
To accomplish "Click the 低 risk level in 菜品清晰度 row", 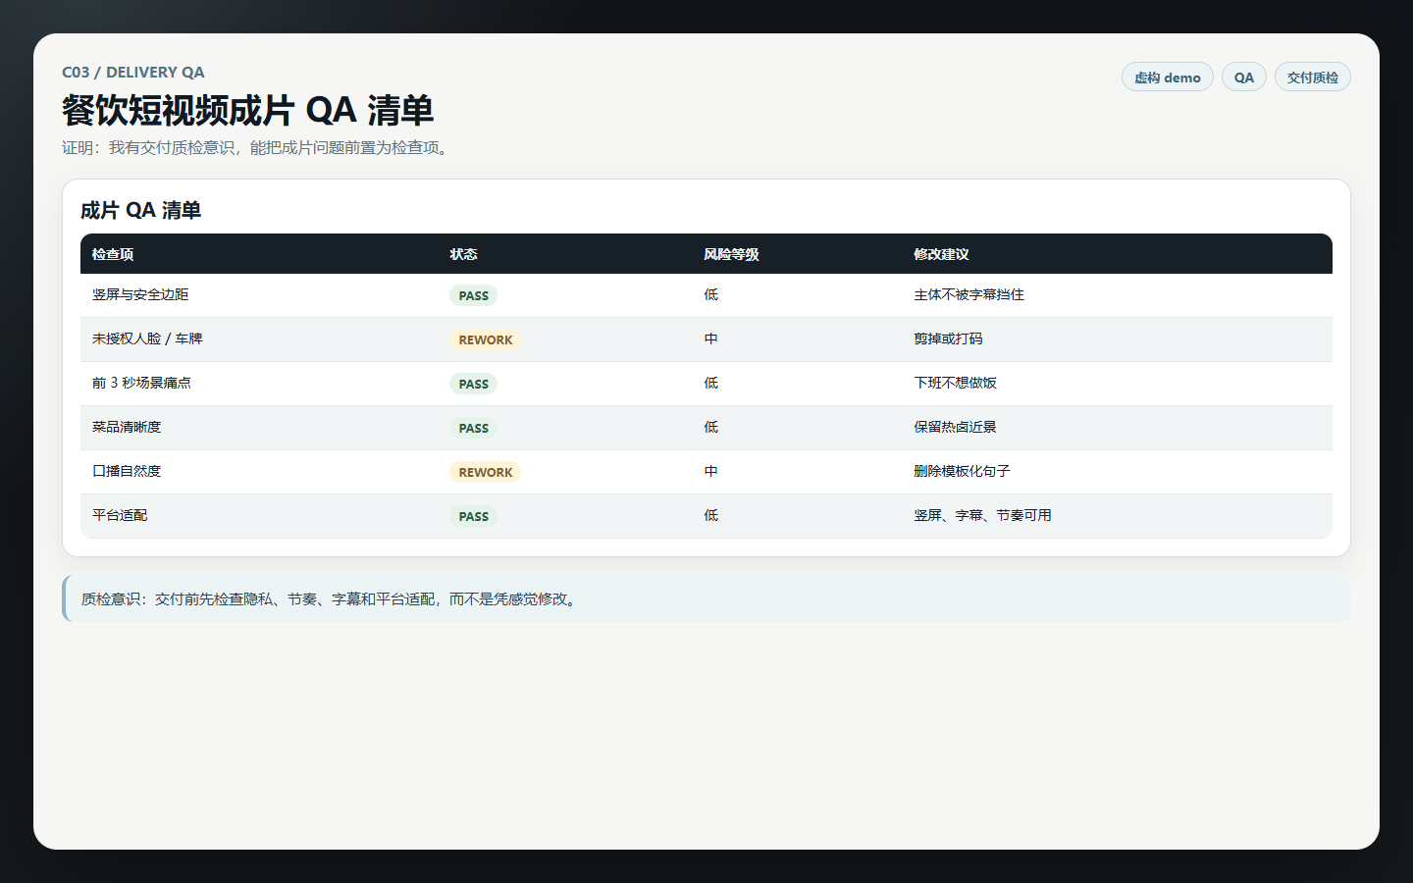I will point(710,427).
